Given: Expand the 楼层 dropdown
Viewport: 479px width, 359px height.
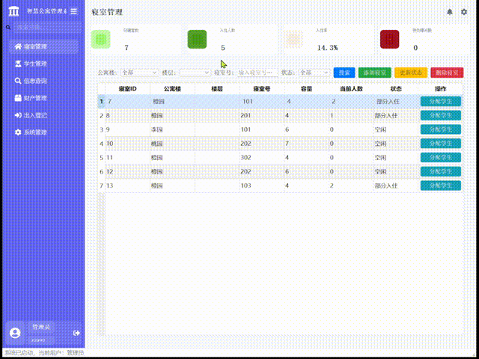Looking at the screenshot, I should tap(195, 73).
